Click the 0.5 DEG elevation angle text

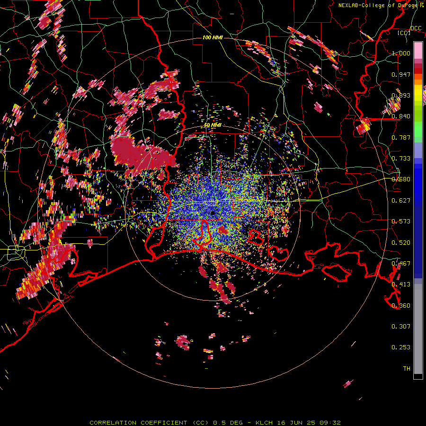click(228, 423)
